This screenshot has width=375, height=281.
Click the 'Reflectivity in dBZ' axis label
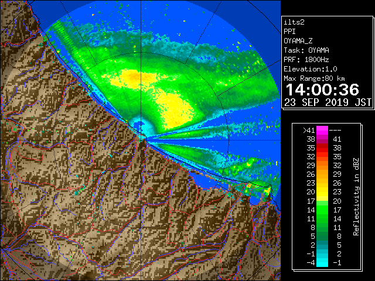(x=356, y=197)
